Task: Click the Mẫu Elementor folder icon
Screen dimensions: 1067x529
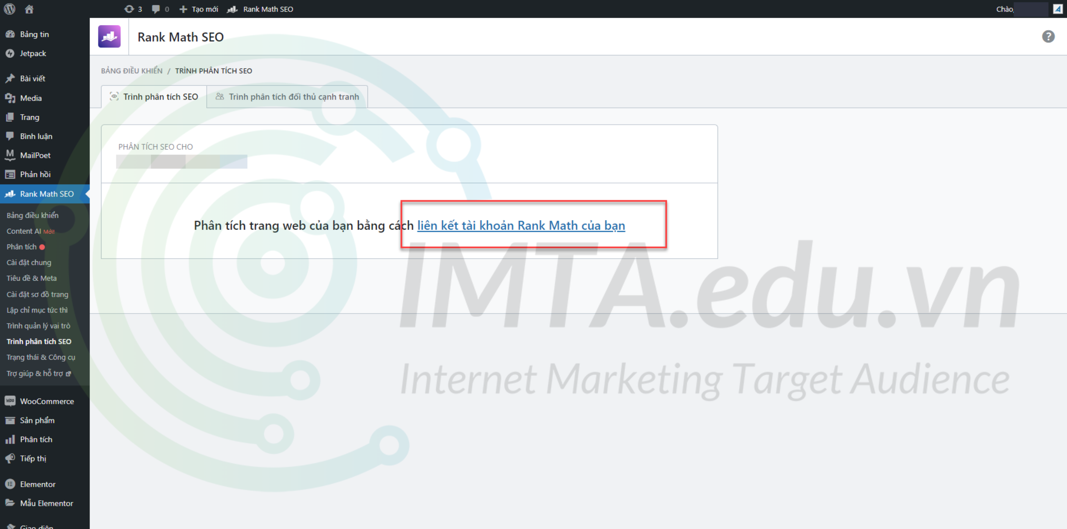Action: click(x=10, y=502)
